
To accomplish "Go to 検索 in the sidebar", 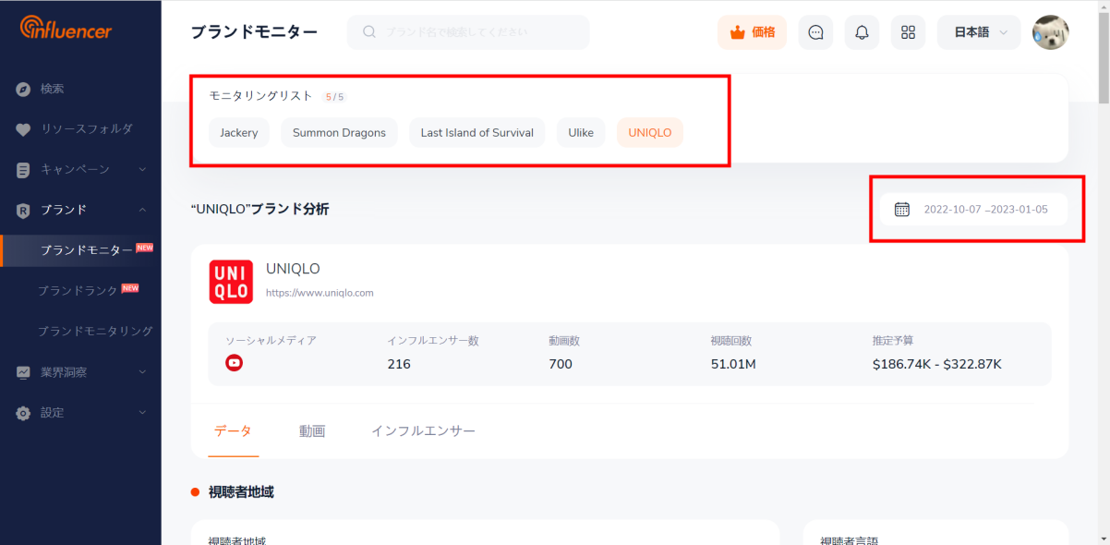I will tap(52, 90).
